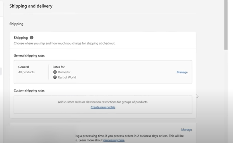Viewport: 233px width, 143px height.
Task: Select the 'Domestic' rate zone text
Action: point(64,72)
